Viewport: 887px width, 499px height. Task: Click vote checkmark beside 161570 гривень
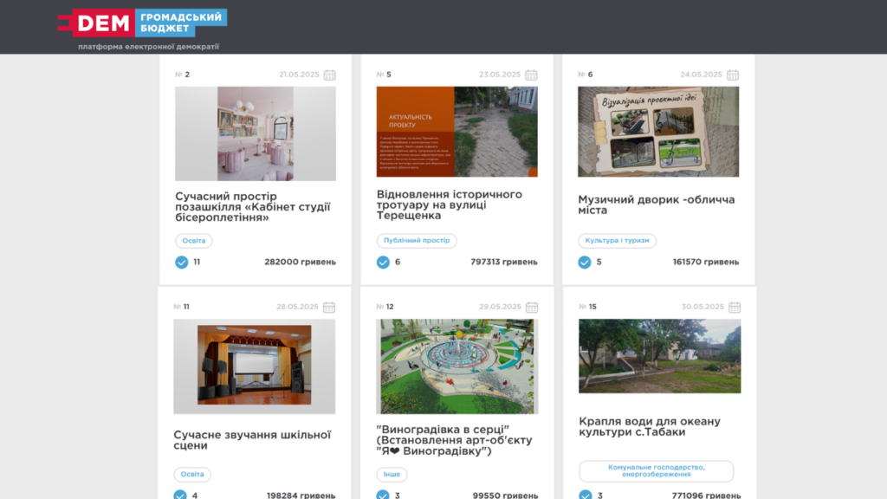tap(585, 262)
